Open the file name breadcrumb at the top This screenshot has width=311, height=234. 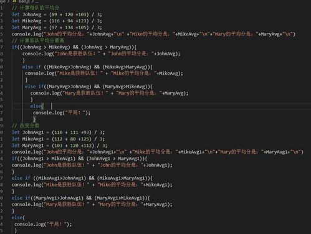pos(24,1)
